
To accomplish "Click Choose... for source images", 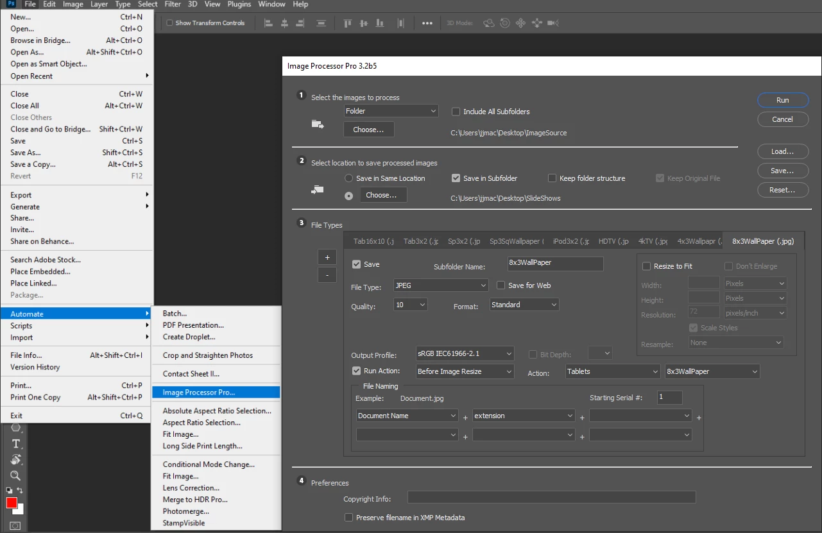I will (x=369, y=130).
